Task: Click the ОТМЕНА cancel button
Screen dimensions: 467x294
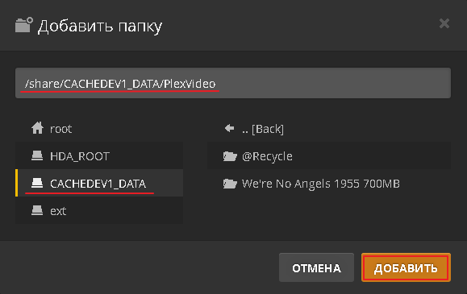Action: tap(316, 267)
